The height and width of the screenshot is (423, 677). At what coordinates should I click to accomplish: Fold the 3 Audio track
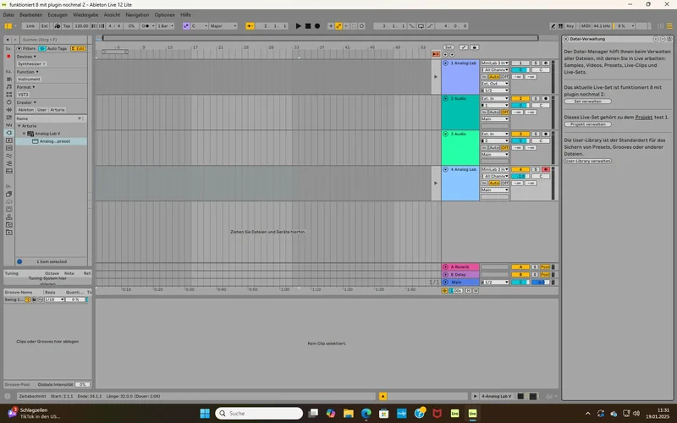click(445, 134)
